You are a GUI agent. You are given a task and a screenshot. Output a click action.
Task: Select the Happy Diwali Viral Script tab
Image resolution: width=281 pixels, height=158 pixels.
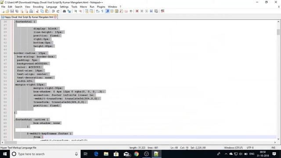[29, 17]
